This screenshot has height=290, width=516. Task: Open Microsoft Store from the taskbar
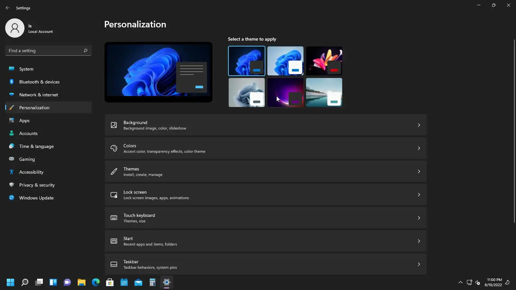click(110, 282)
